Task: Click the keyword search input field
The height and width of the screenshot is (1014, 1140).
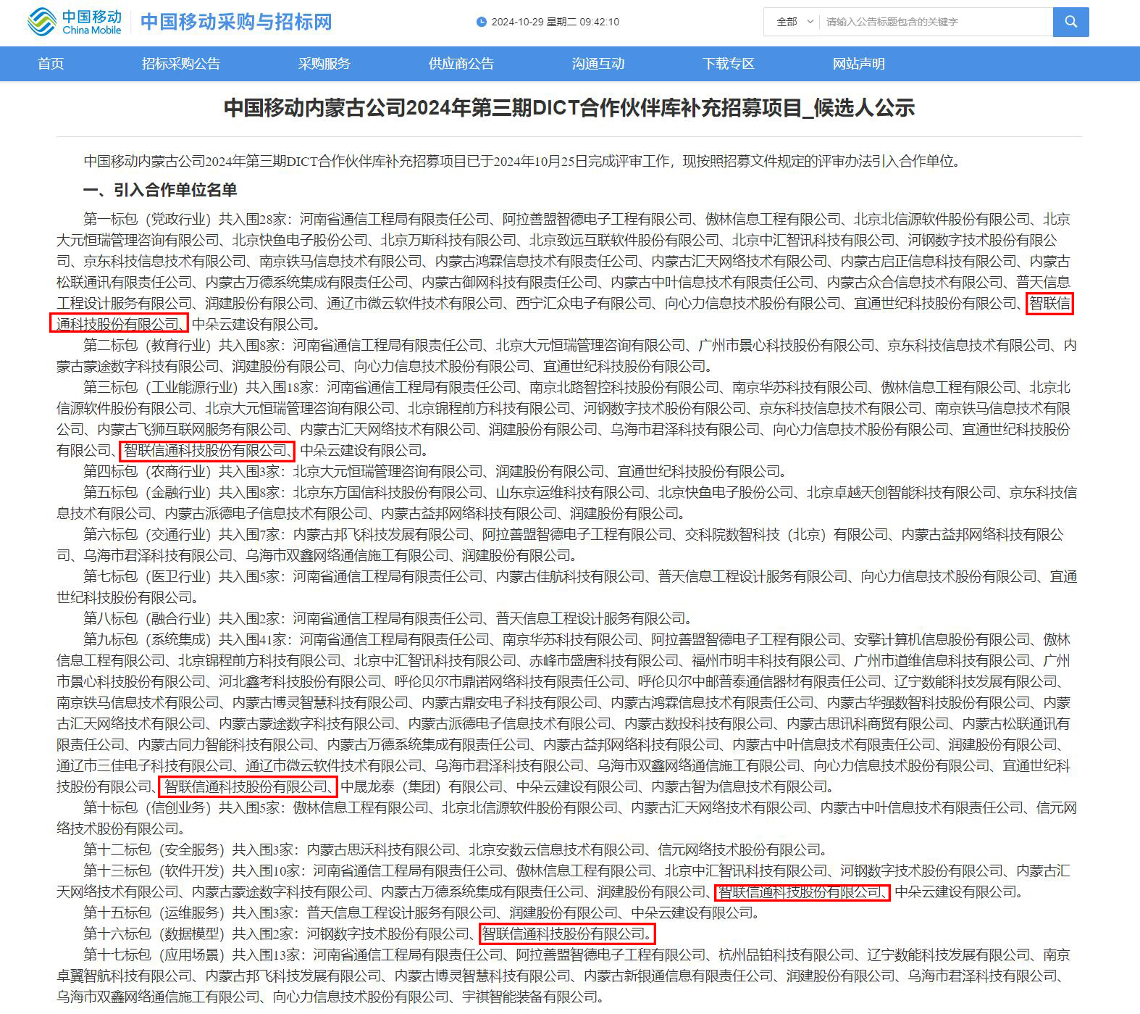Action: 934,22
